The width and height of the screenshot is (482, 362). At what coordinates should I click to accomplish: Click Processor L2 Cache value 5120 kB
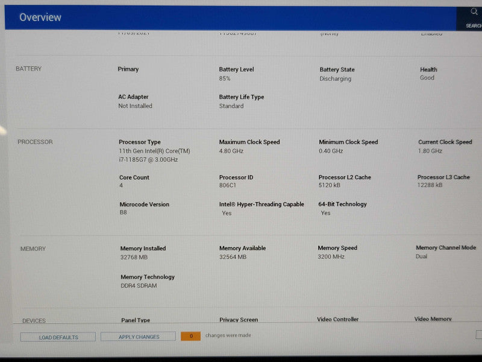pos(329,185)
